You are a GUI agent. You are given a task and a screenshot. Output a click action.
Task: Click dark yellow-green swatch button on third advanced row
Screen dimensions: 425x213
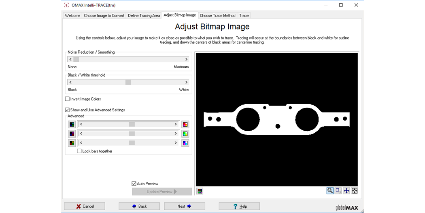coord(72,143)
